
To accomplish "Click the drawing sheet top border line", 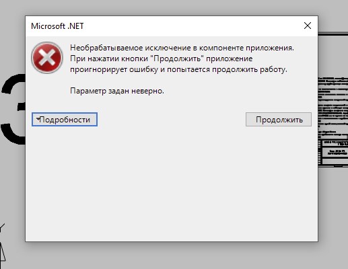I will point(333,34).
